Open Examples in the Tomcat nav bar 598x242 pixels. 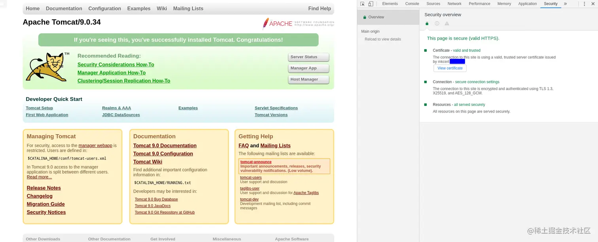[139, 9]
